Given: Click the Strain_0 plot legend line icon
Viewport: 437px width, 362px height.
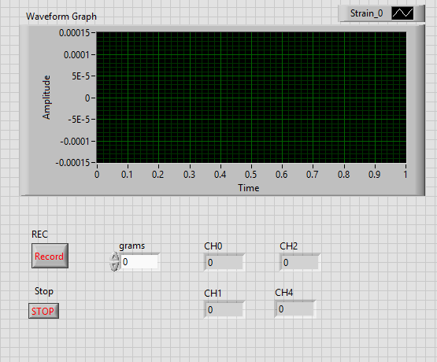Looking at the screenshot, I should click(x=402, y=13).
